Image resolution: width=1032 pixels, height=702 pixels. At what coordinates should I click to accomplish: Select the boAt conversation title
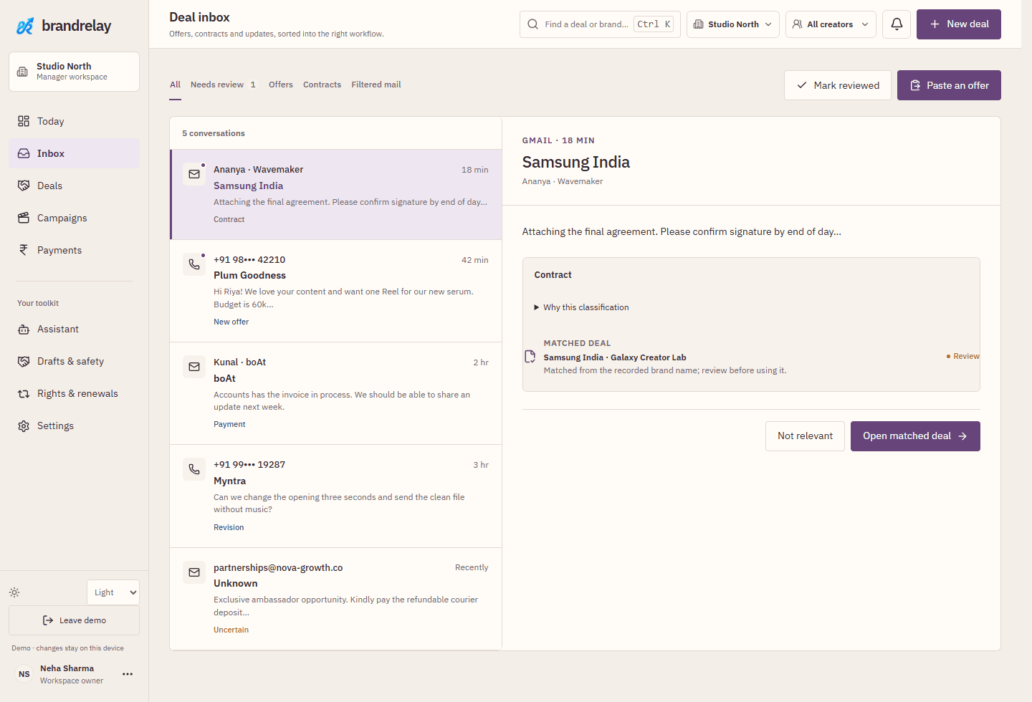(224, 378)
